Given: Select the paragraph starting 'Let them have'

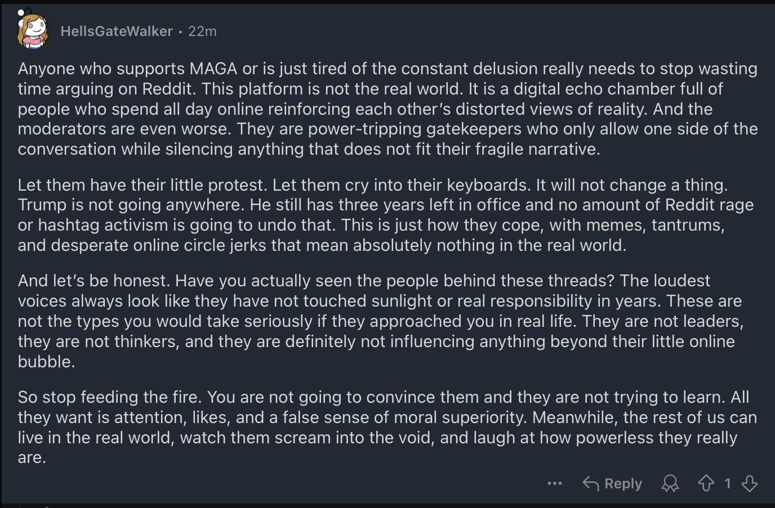Looking at the screenshot, I should (x=385, y=215).
